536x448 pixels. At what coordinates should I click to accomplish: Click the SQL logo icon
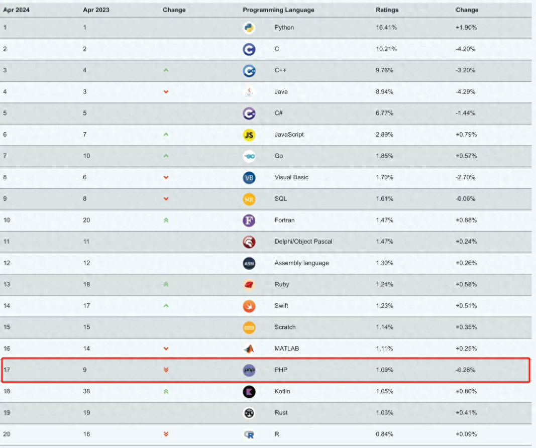tap(249, 199)
